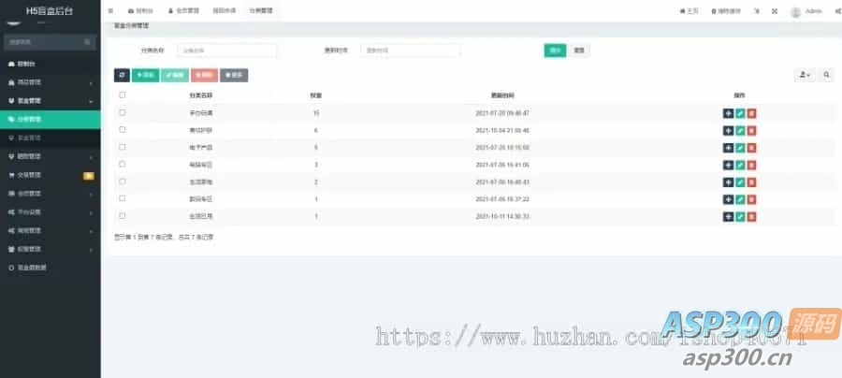
Task: Click inside the first filter input field
Action: tap(227, 51)
